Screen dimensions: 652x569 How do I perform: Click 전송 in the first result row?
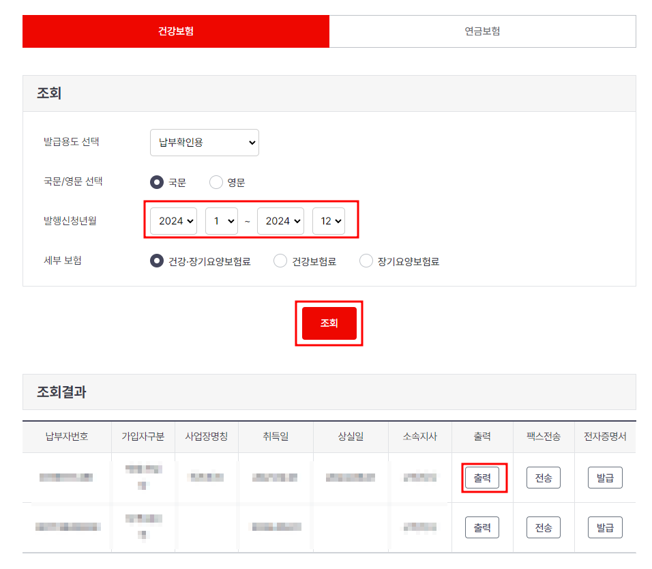click(542, 478)
